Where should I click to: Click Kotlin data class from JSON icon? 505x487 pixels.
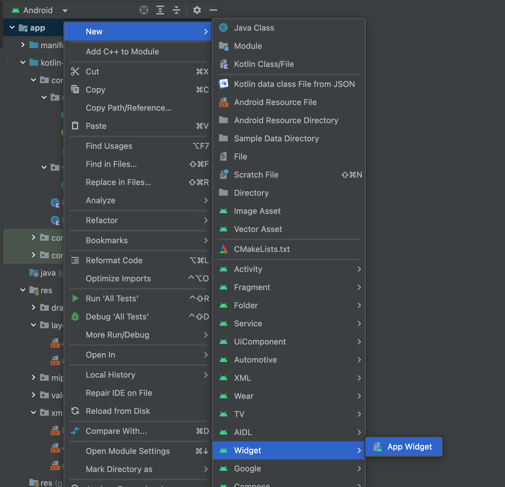[x=223, y=84]
